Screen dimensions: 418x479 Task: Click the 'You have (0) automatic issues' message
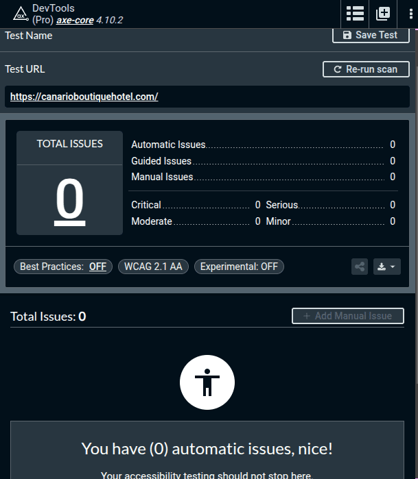(207, 449)
